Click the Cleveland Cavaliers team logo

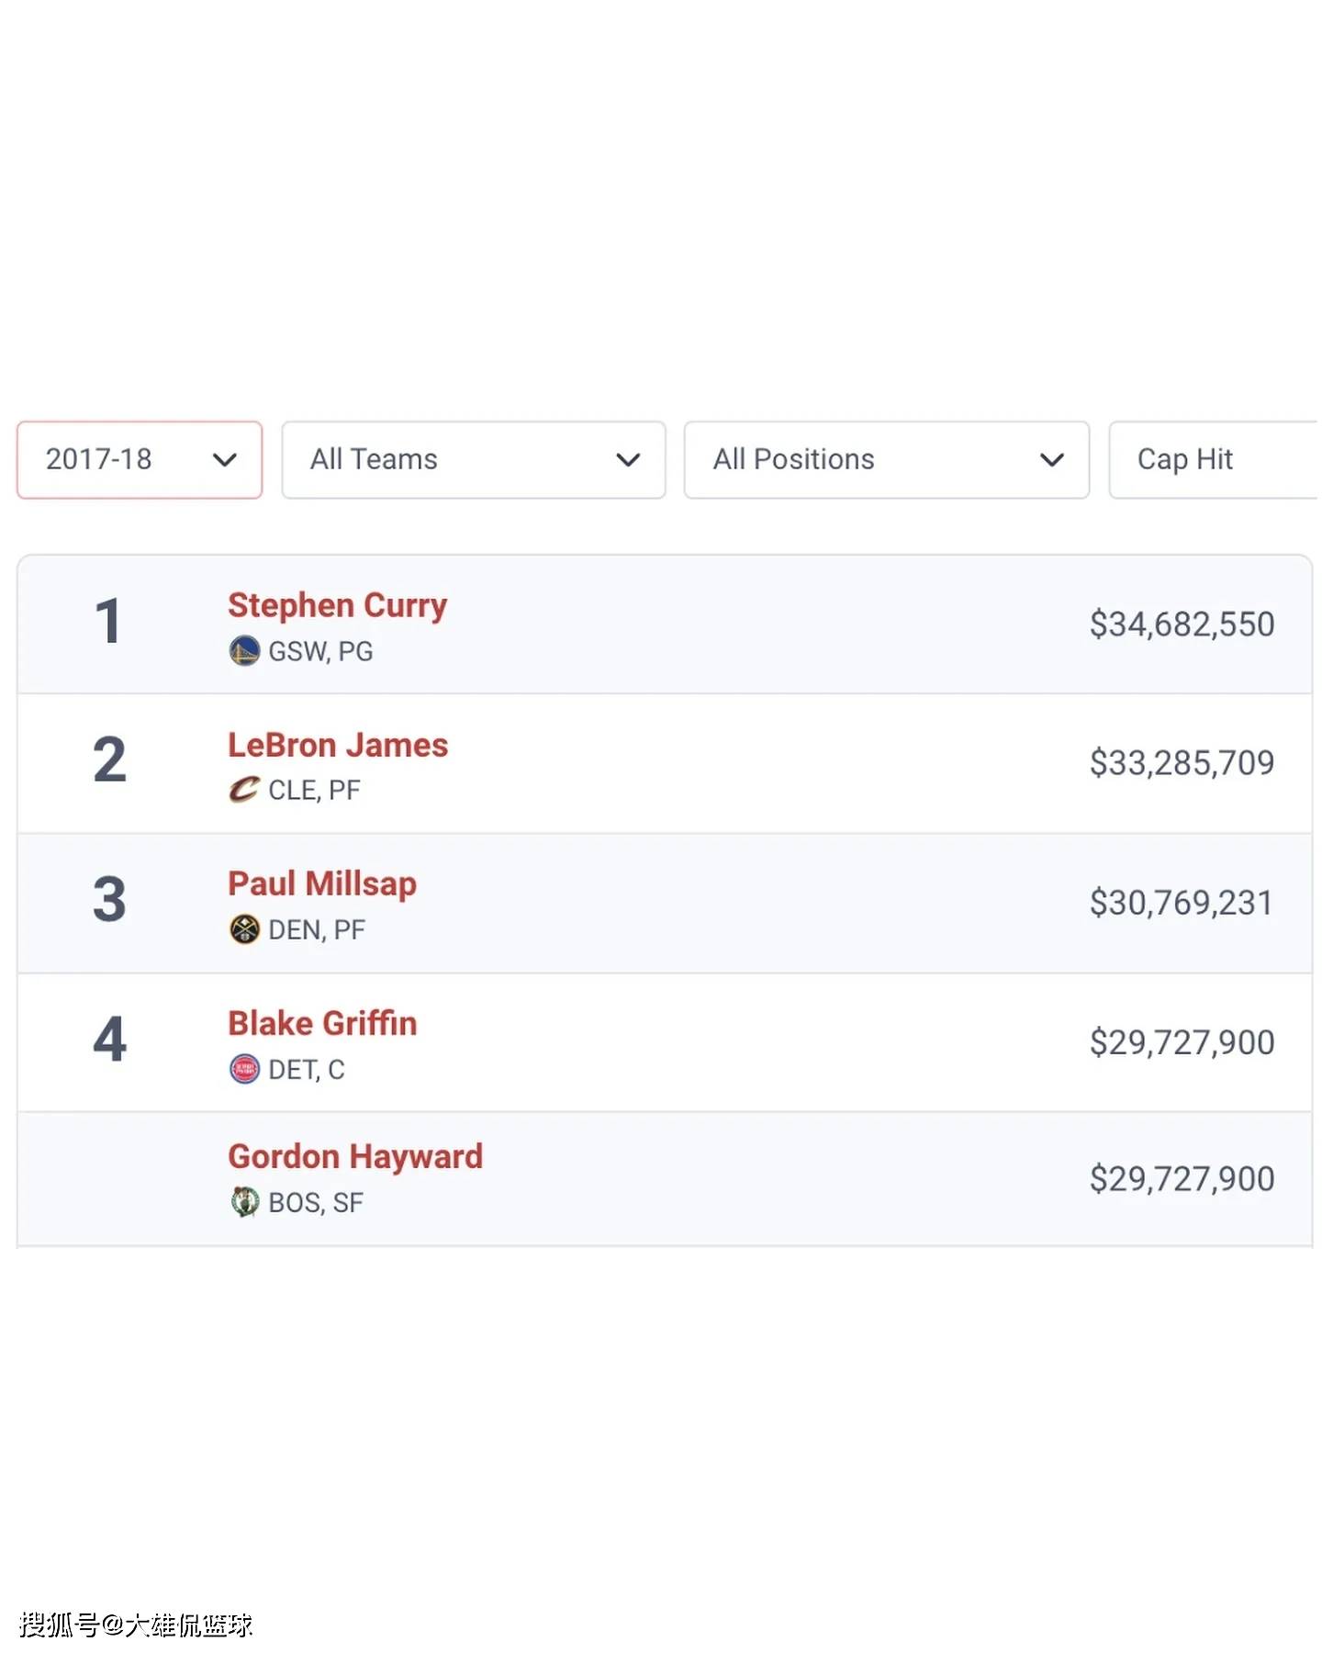[x=244, y=790]
